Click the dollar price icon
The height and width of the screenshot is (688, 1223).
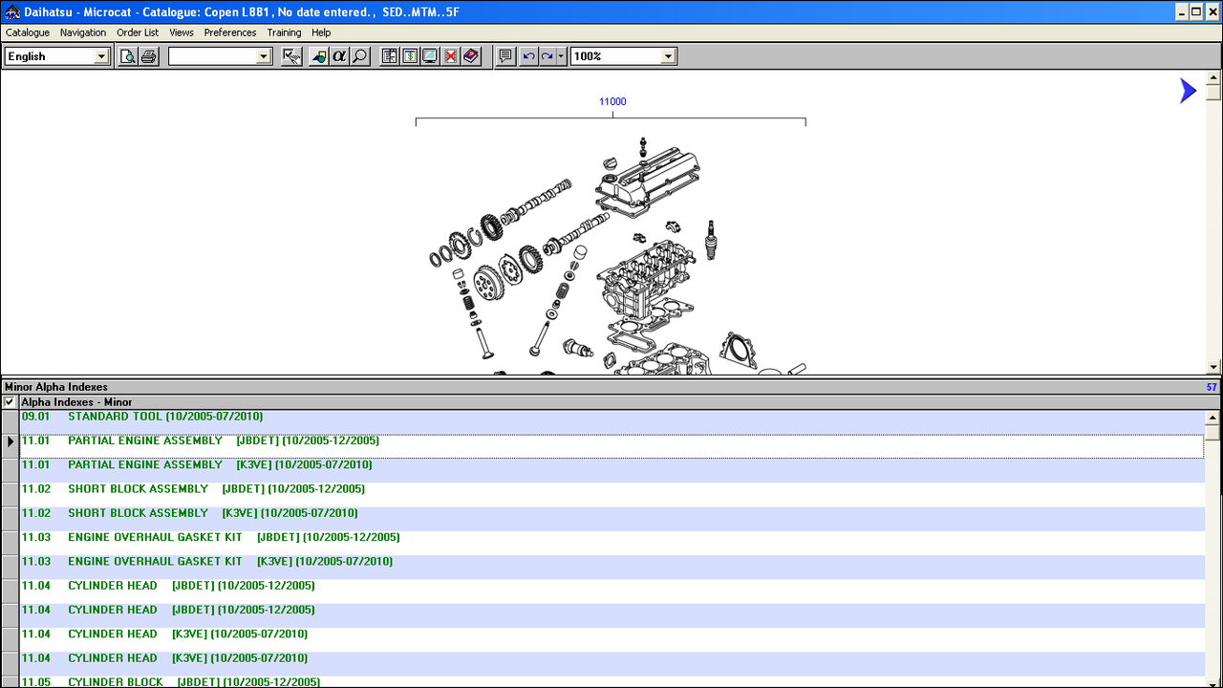tap(410, 56)
